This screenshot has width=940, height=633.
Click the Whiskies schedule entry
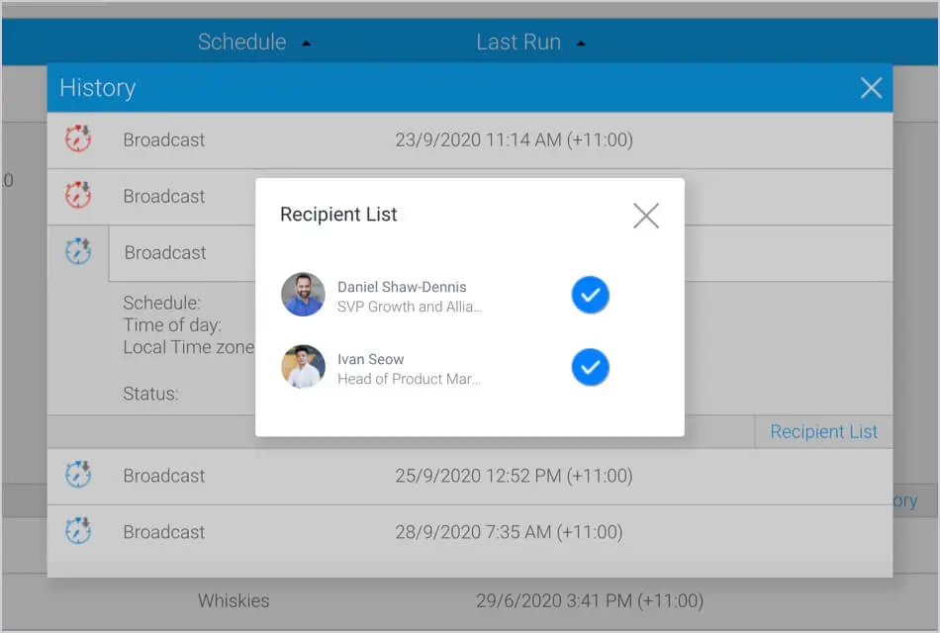(x=234, y=600)
